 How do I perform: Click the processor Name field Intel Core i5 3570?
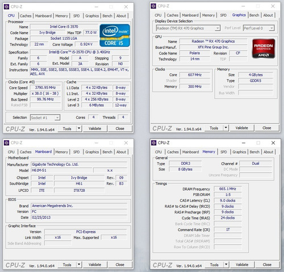tap(64, 27)
